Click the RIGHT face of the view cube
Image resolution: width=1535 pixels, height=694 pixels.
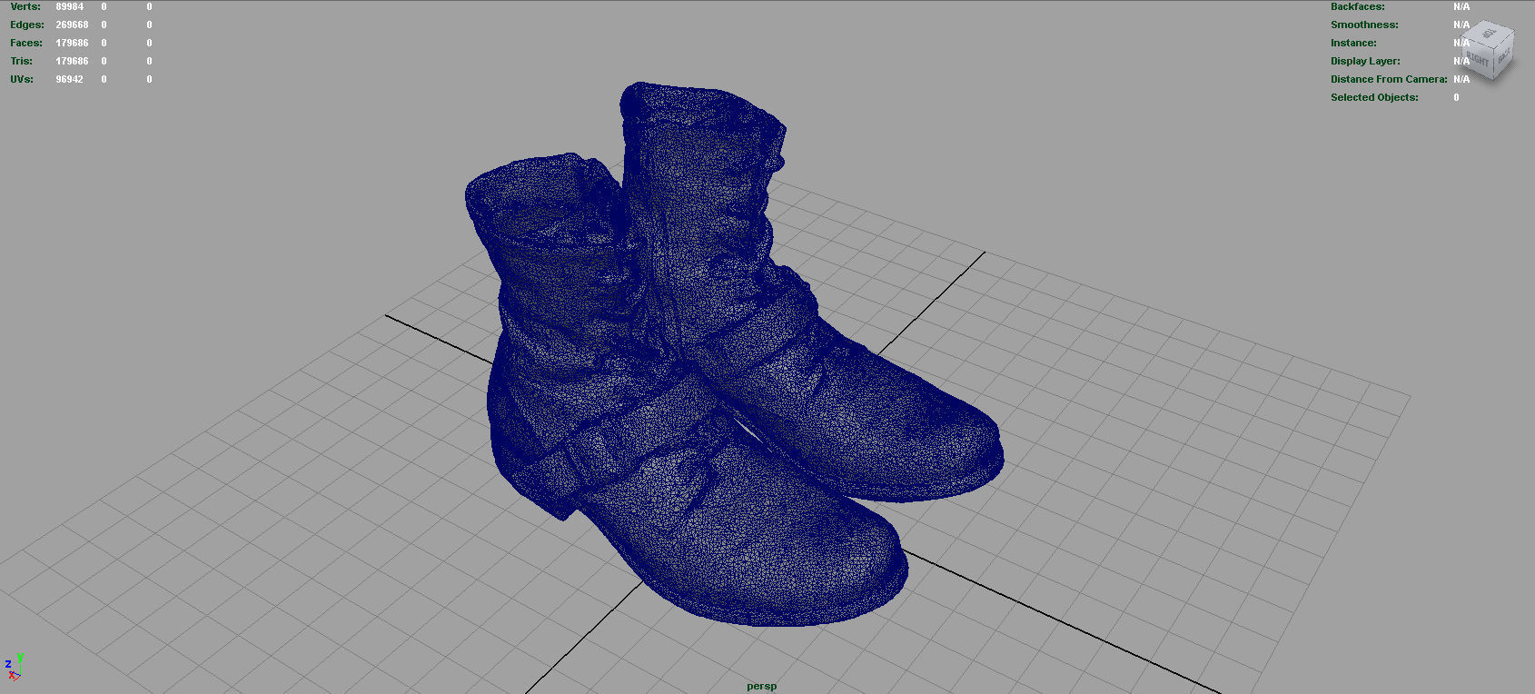(1481, 61)
